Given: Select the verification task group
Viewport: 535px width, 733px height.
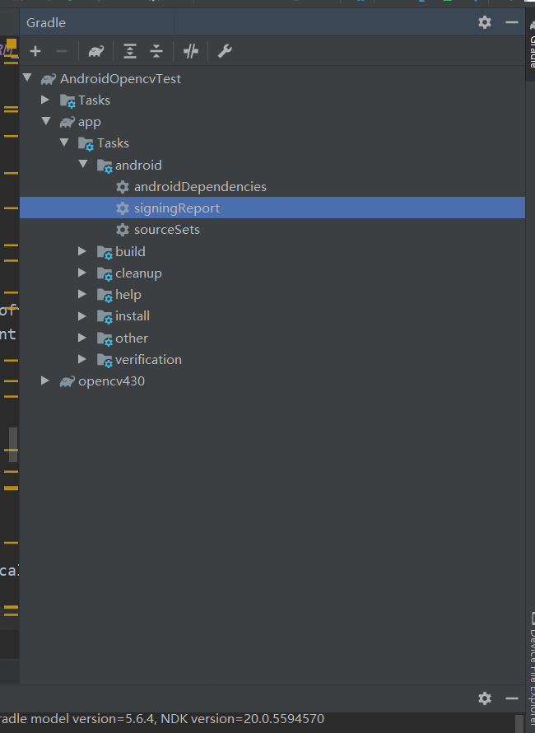Looking at the screenshot, I should 148,359.
